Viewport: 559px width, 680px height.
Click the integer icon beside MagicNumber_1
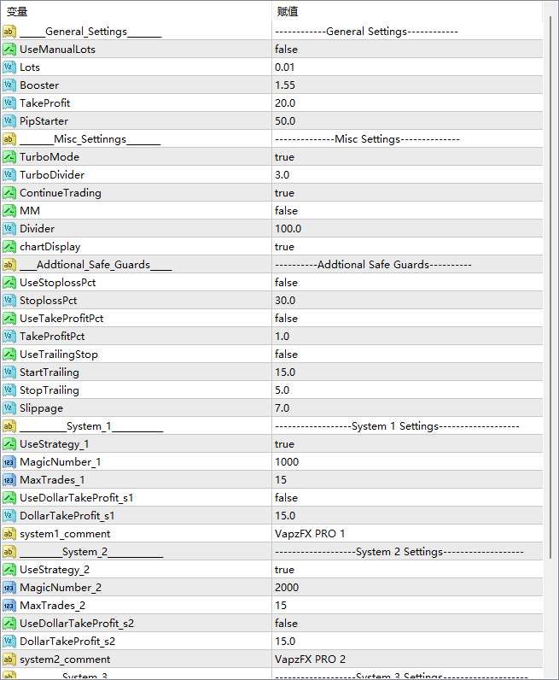pyautogui.click(x=9, y=462)
